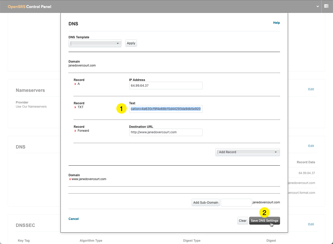
Task: Click the Clear button
Action: tap(243, 221)
